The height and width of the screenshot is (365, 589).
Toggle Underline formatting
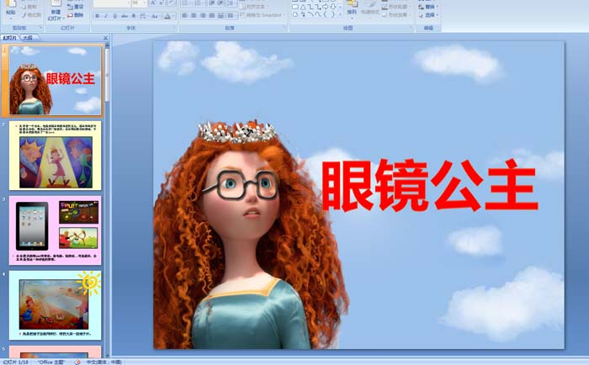[x=115, y=16]
